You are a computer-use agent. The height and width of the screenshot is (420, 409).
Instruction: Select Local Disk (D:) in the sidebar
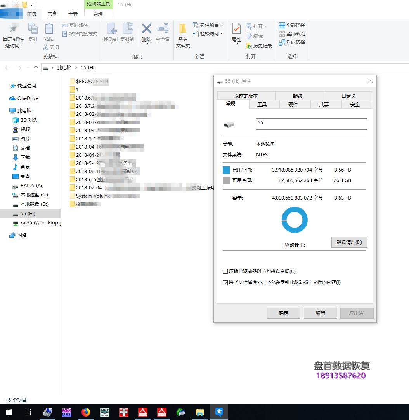coord(31,204)
